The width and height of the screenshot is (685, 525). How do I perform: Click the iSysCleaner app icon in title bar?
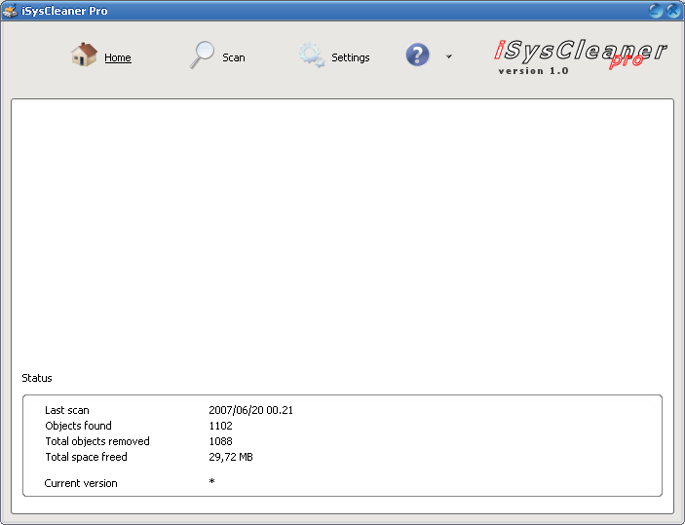(x=10, y=11)
